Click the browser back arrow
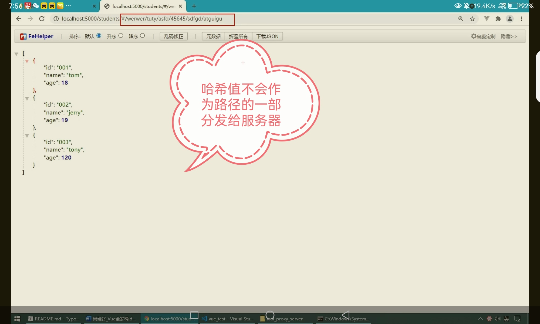540x324 pixels. pos(19,19)
